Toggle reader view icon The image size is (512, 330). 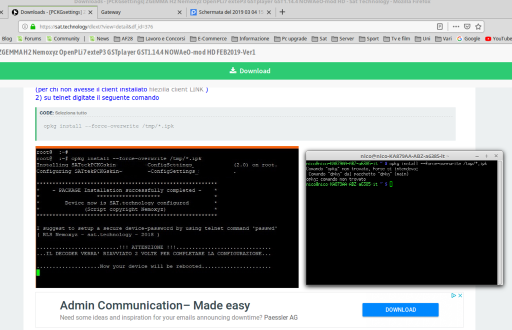click(x=440, y=27)
